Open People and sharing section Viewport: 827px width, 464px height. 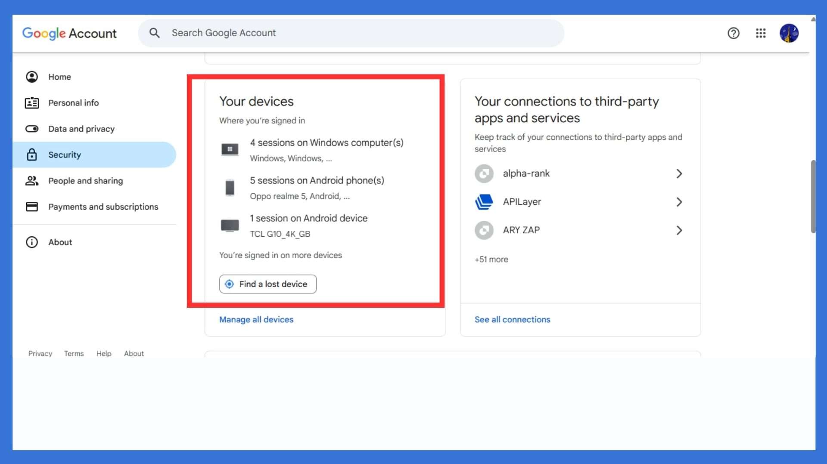[94, 181]
